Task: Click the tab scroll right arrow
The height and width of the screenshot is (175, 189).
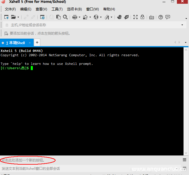Action: click(x=179, y=42)
